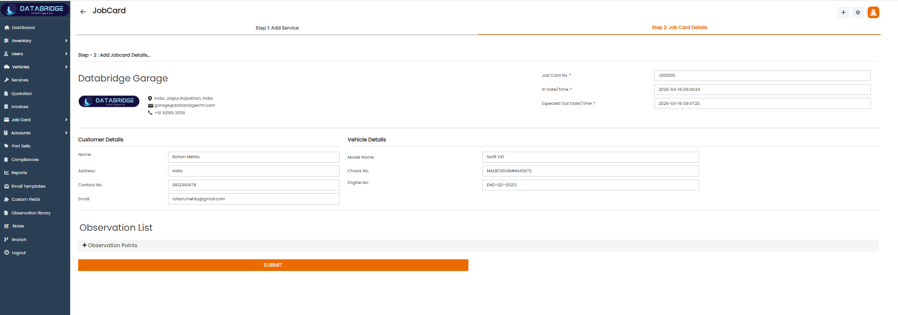Viewport: 898px width, 315px height.
Task: Click the Job Card No input field
Action: [x=762, y=75]
